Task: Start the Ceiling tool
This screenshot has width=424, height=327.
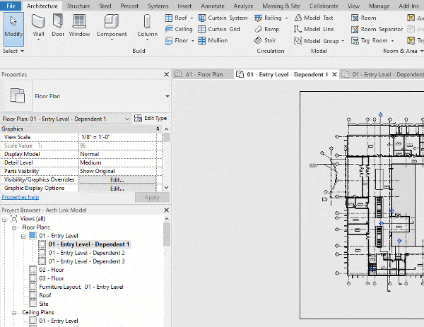Action: point(179,29)
